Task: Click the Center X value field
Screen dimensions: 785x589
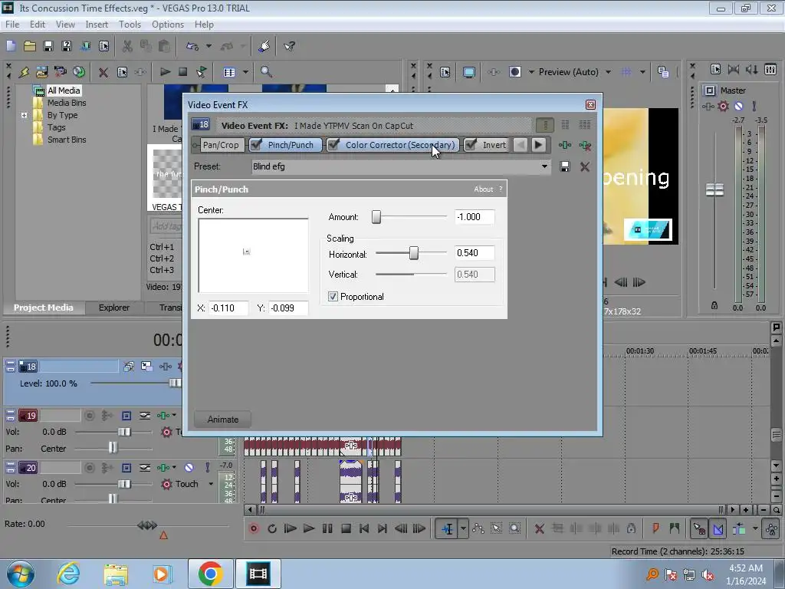Action: 228,308
